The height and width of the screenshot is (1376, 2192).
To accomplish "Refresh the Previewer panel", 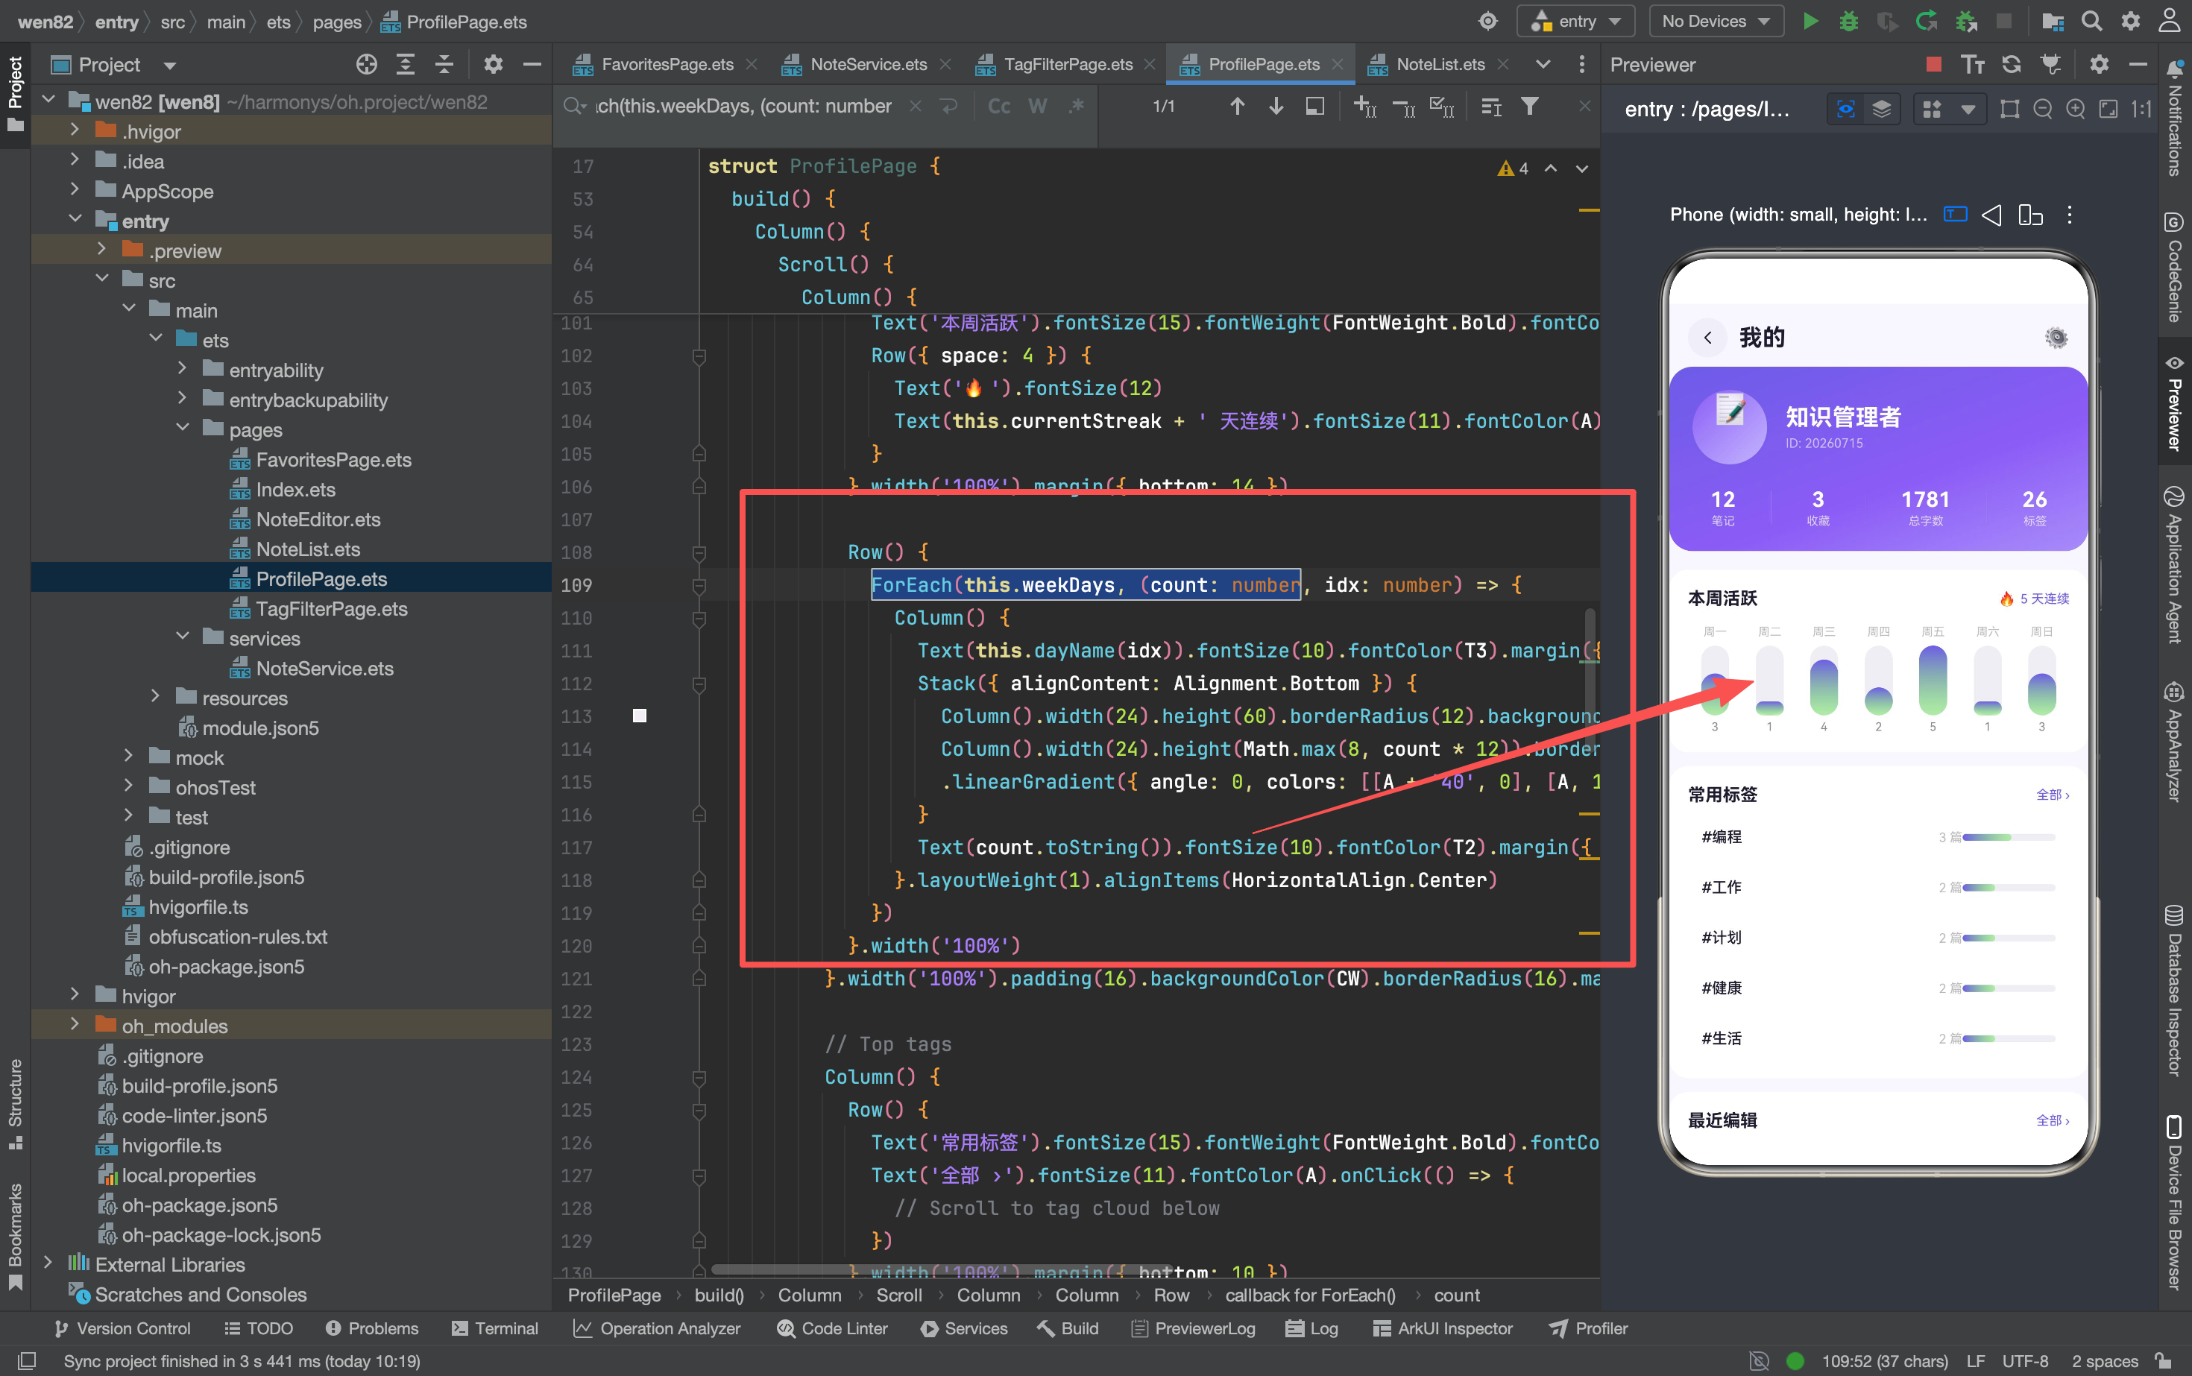I will coord(2011,65).
